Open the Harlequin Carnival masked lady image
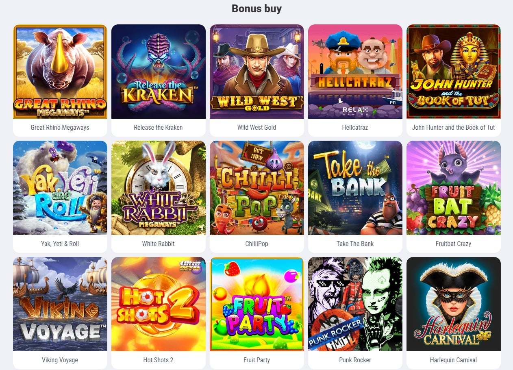 (454, 304)
